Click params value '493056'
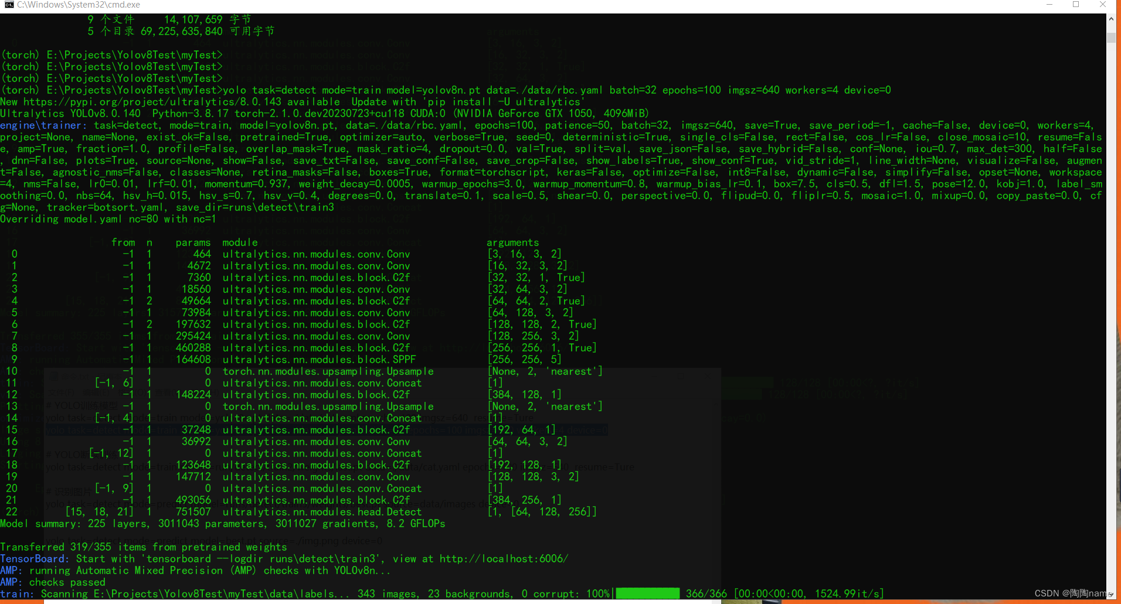1121x604 pixels. click(x=193, y=500)
